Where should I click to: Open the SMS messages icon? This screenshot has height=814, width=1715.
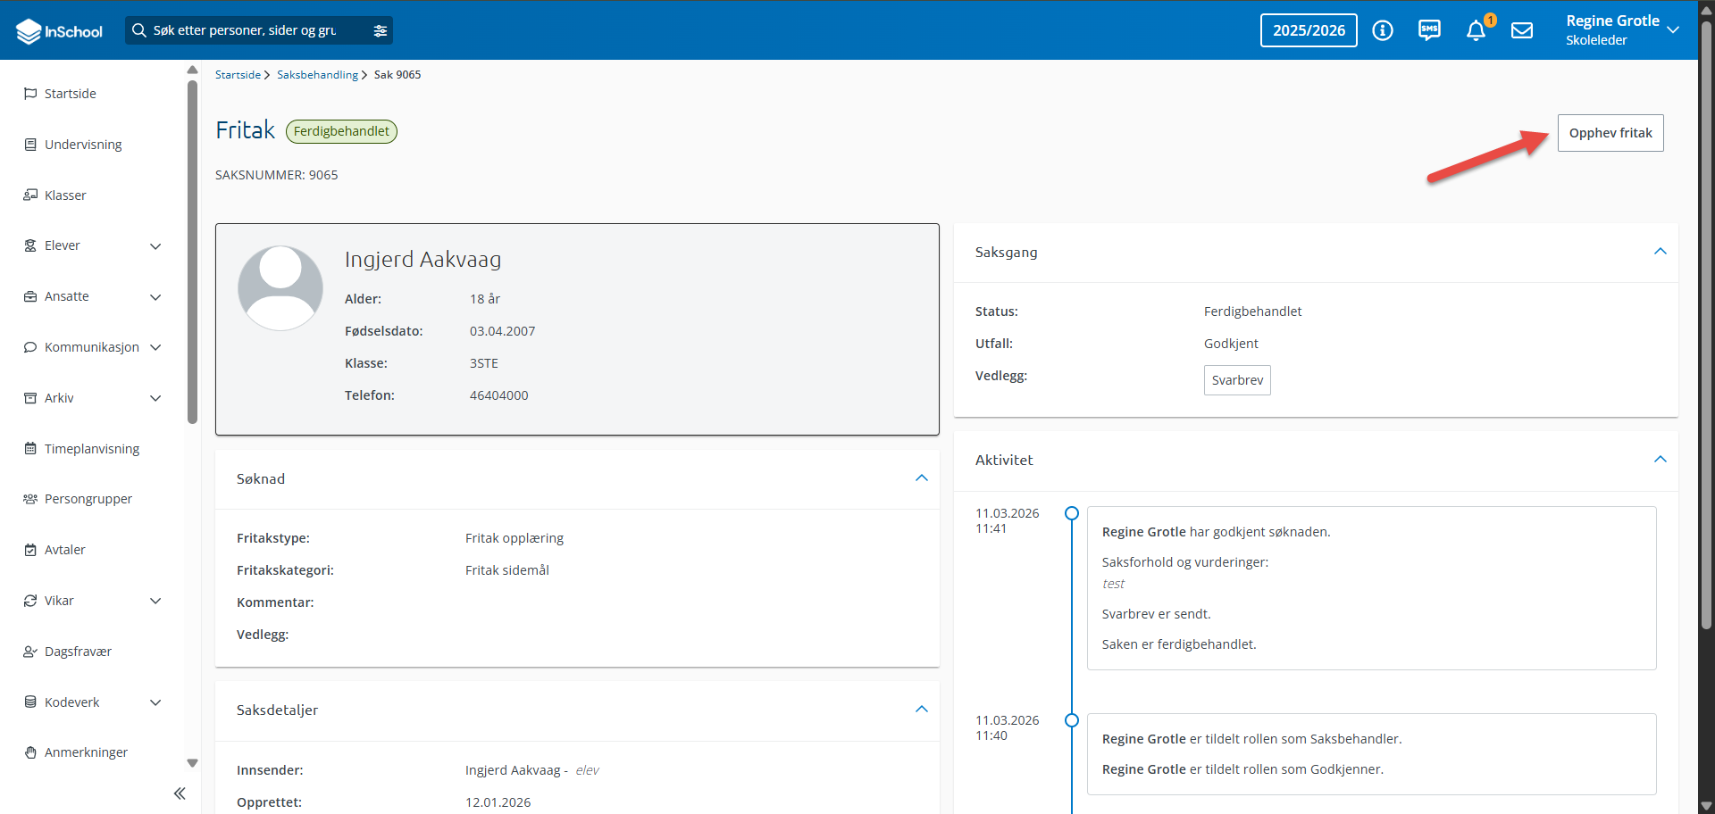[1429, 30]
